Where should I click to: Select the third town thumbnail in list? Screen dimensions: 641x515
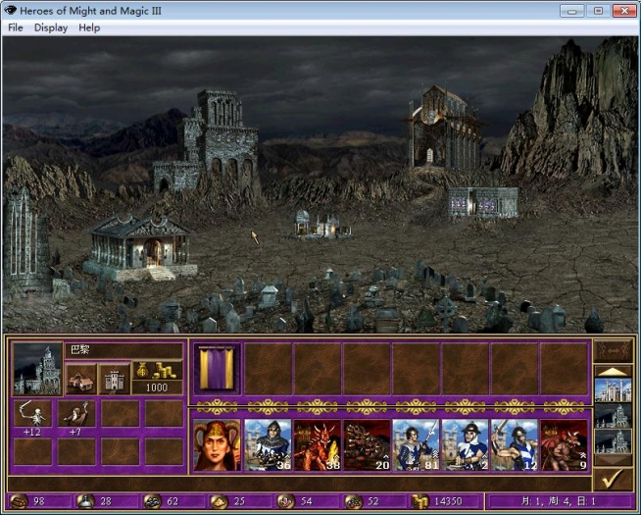coord(613,441)
